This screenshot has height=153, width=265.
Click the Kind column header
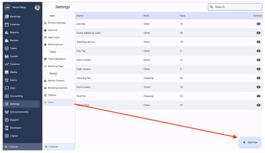pyautogui.click(x=146, y=16)
